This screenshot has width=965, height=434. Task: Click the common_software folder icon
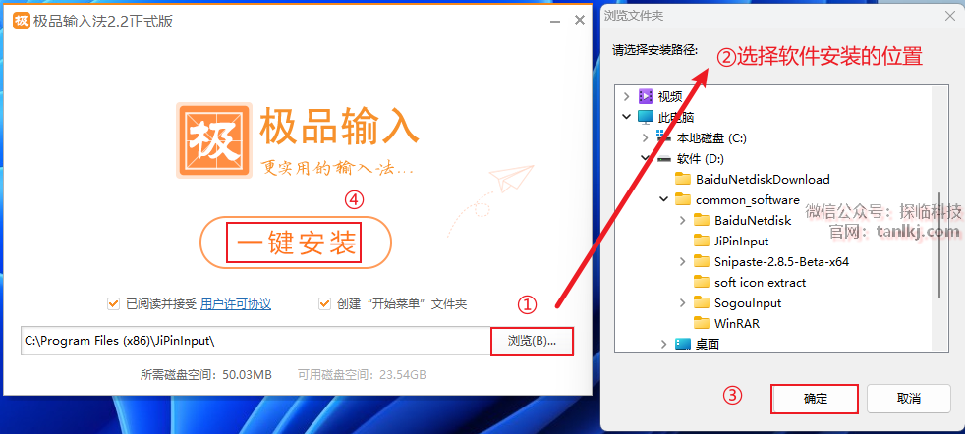click(x=683, y=199)
